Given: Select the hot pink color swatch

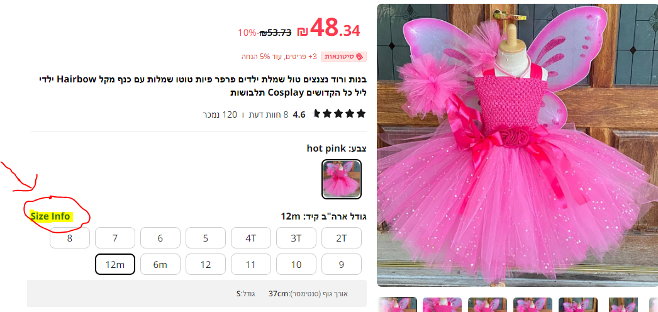Looking at the screenshot, I should (342, 179).
